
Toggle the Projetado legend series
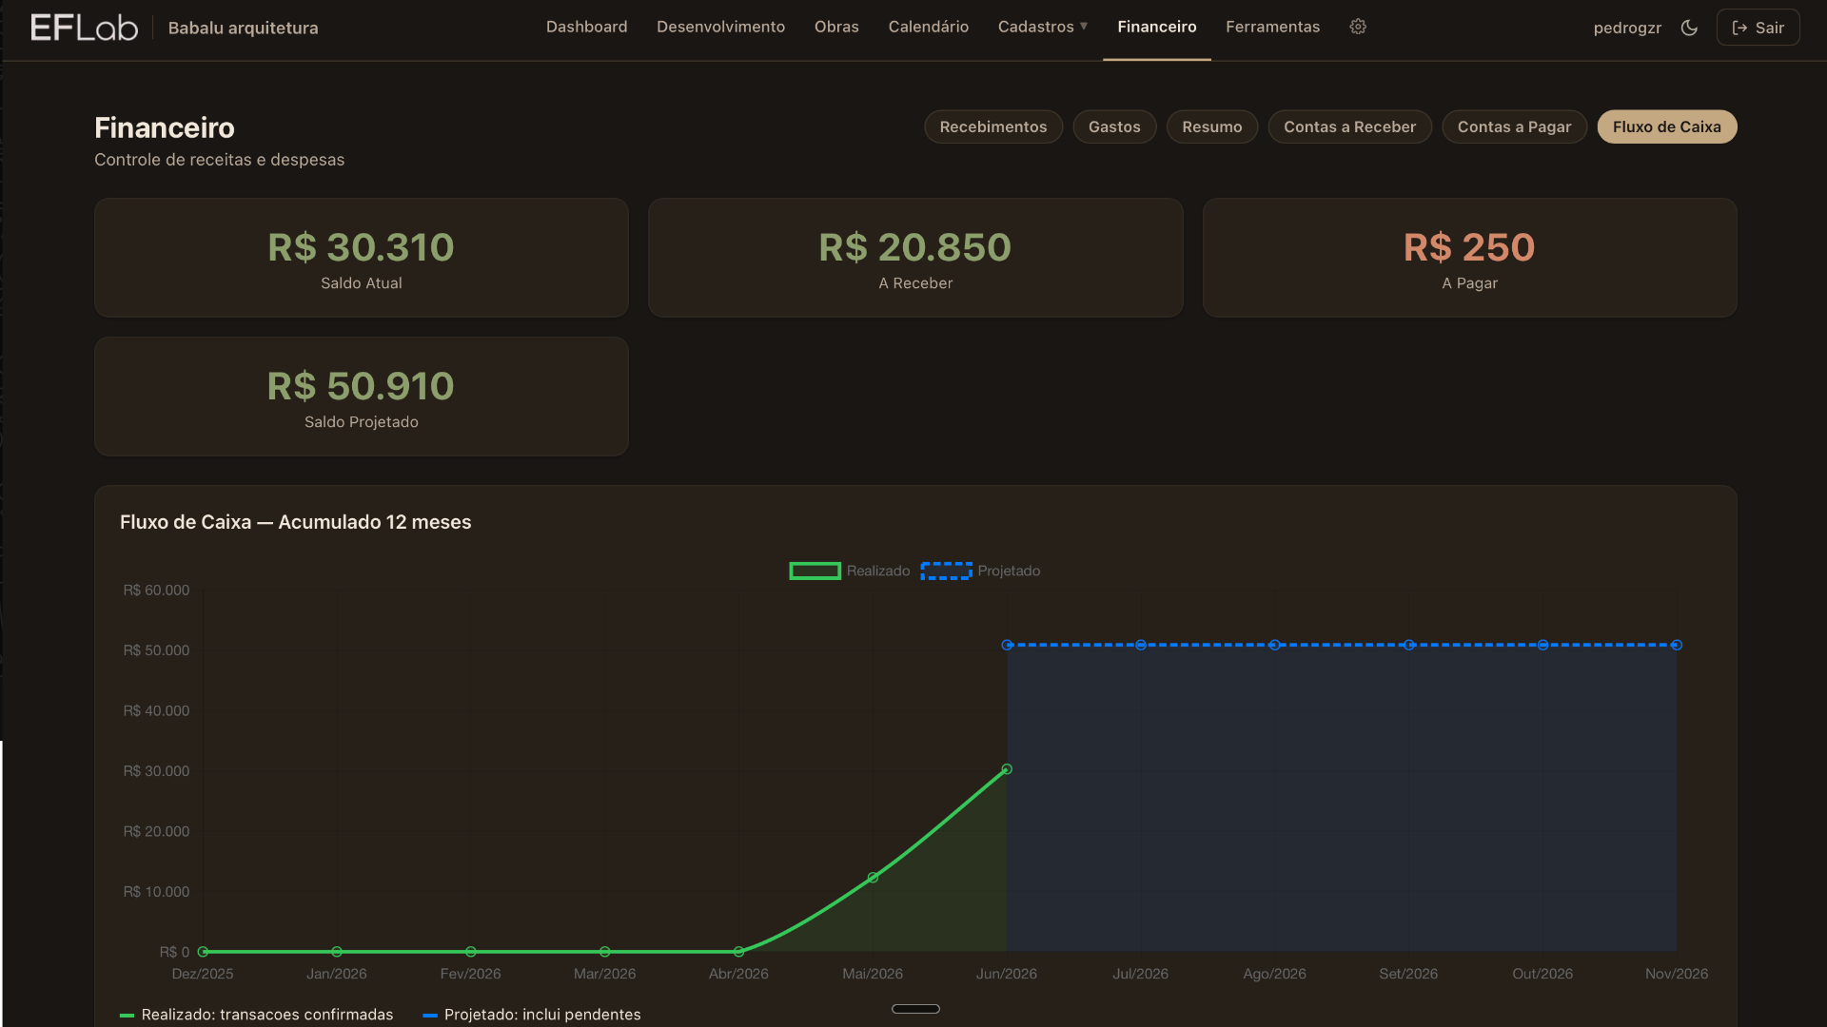(x=980, y=571)
